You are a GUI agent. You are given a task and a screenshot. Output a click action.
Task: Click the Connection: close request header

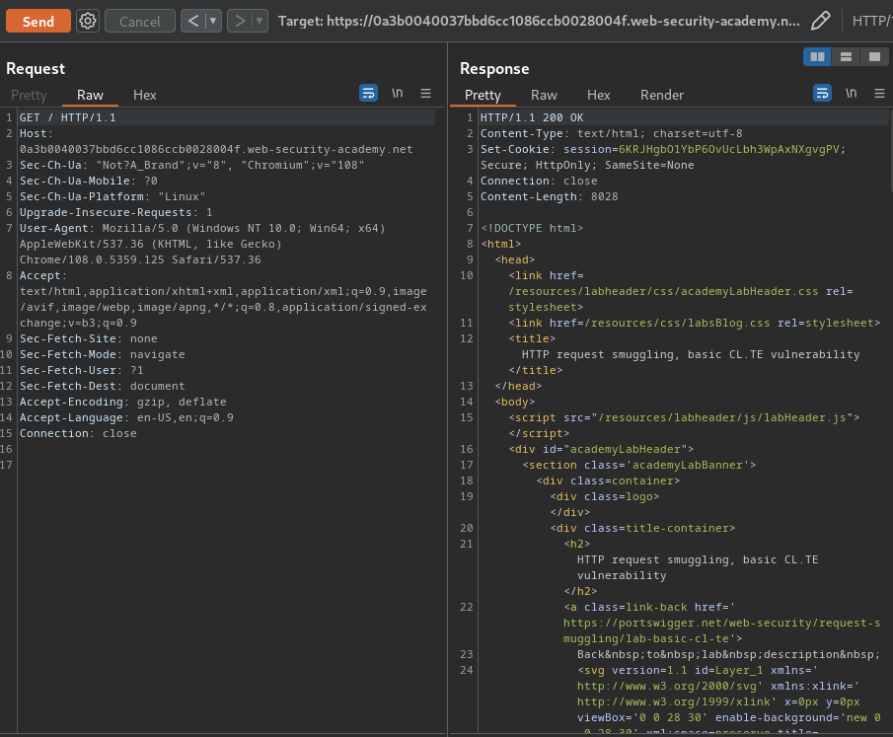tap(78, 433)
